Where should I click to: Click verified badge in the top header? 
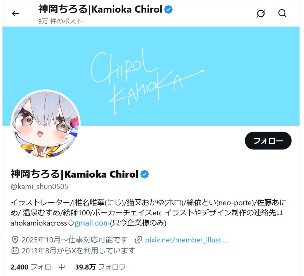coord(168,10)
